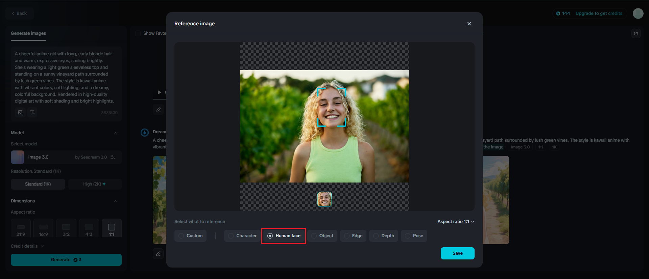Open the generated vineyard thumbnail on the right
649x279 pixels.
click(496, 200)
